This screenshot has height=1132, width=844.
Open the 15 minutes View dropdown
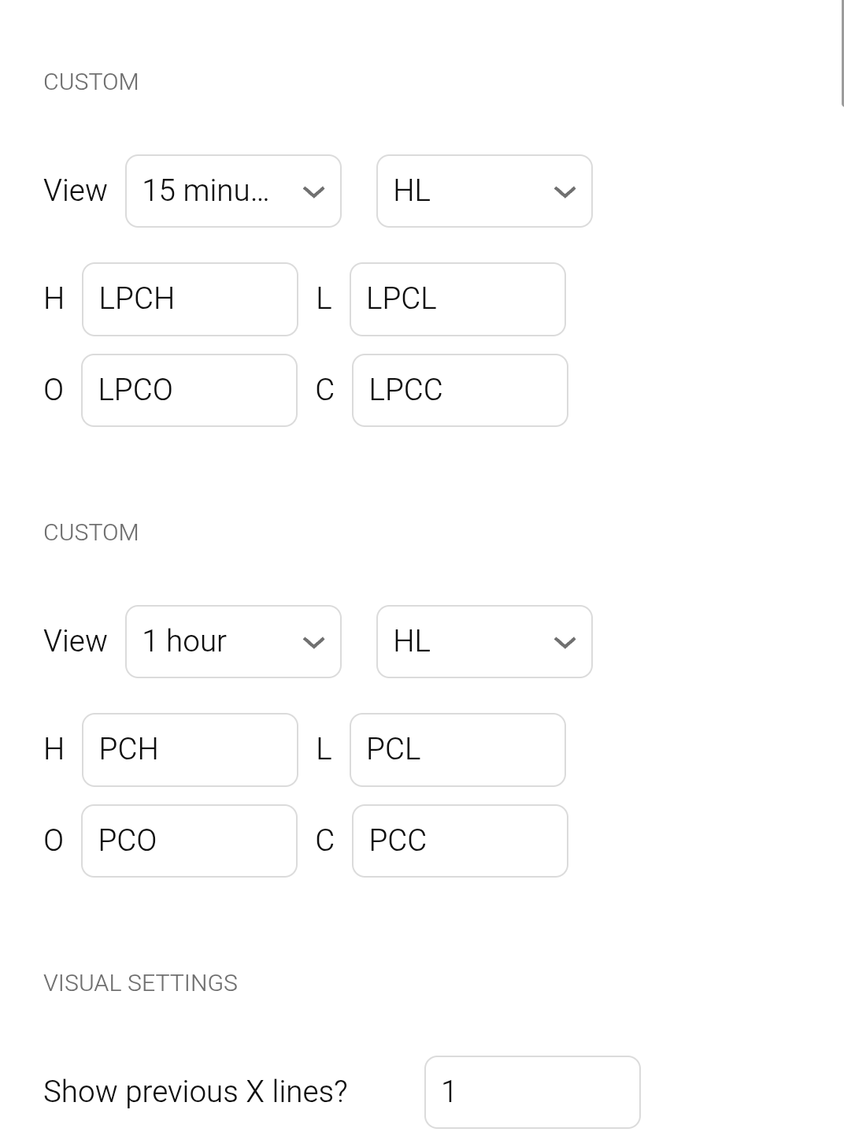point(233,191)
